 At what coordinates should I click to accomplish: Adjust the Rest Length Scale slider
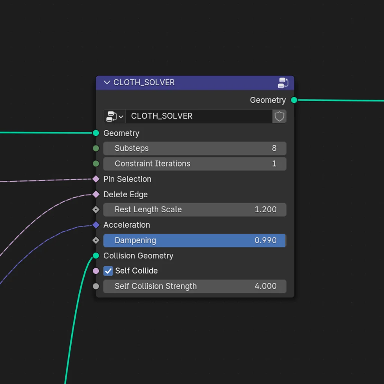click(x=195, y=210)
